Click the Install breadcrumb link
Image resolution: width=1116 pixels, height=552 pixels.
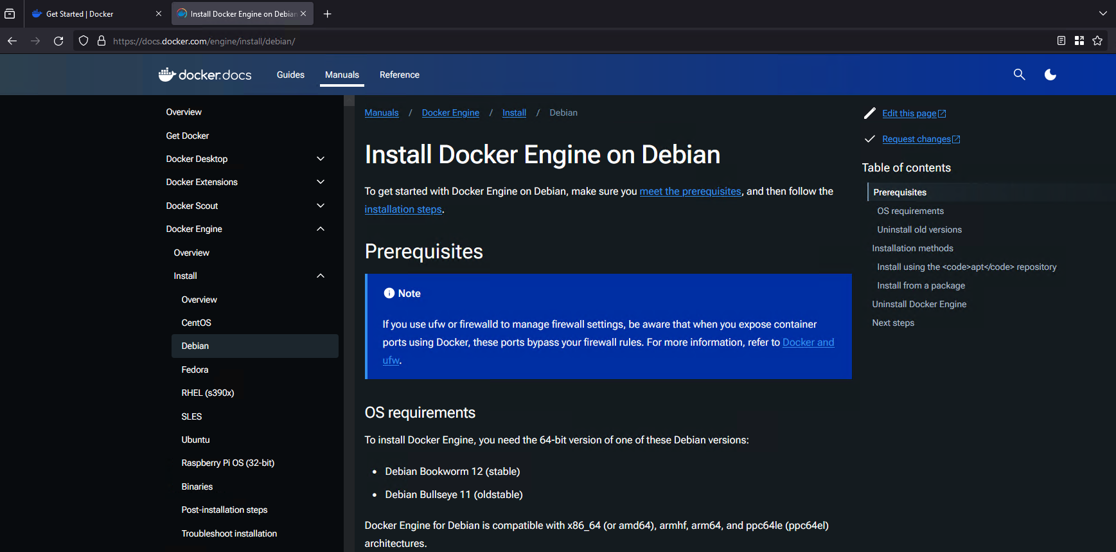pyautogui.click(x=514, y=112)
